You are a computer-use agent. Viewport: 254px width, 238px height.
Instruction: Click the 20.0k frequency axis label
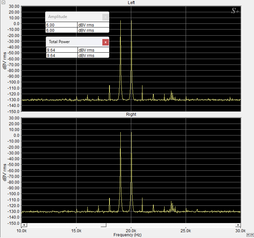pos(131,231)
